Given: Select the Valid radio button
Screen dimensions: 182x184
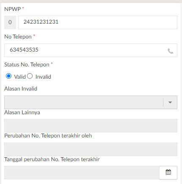Looking at the screenshot, I should click(8, 76).
